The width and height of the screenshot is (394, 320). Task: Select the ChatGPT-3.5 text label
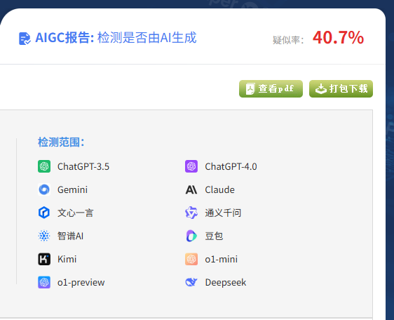pyautogui.click(x=83, y=166)
